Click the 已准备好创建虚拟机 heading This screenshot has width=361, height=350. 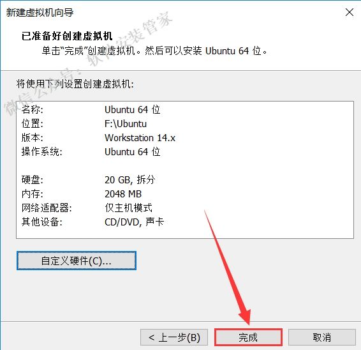pyautogui.click(x=67, y=36)
